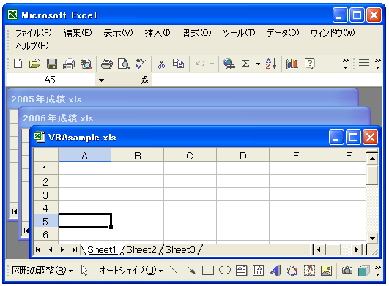The height and width of the screenshot is (286, 389).
Task: Click vertical scrollbar down arrow in VBAsample.xls
Action: 372,238
